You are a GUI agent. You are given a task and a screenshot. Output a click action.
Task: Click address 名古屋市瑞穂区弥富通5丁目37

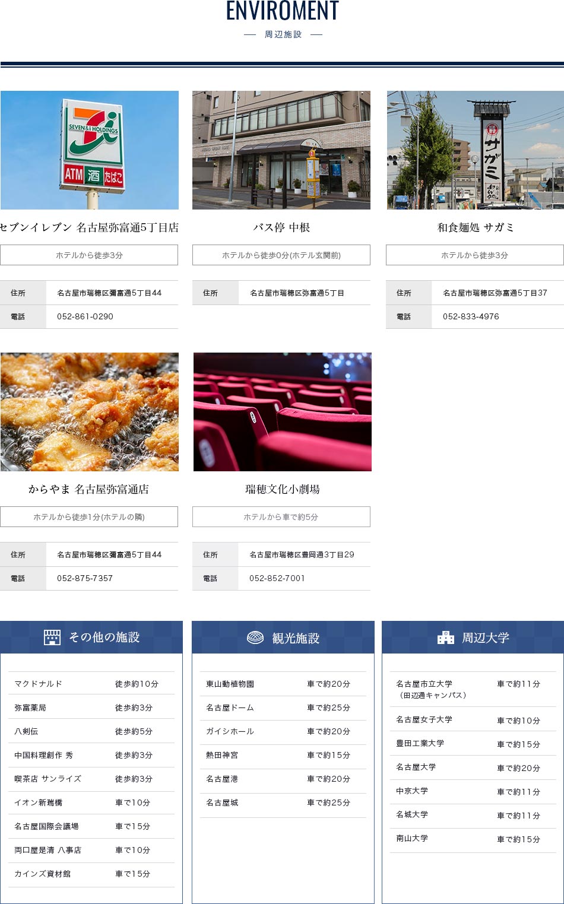pyautogui.click(x=495, y=293)
